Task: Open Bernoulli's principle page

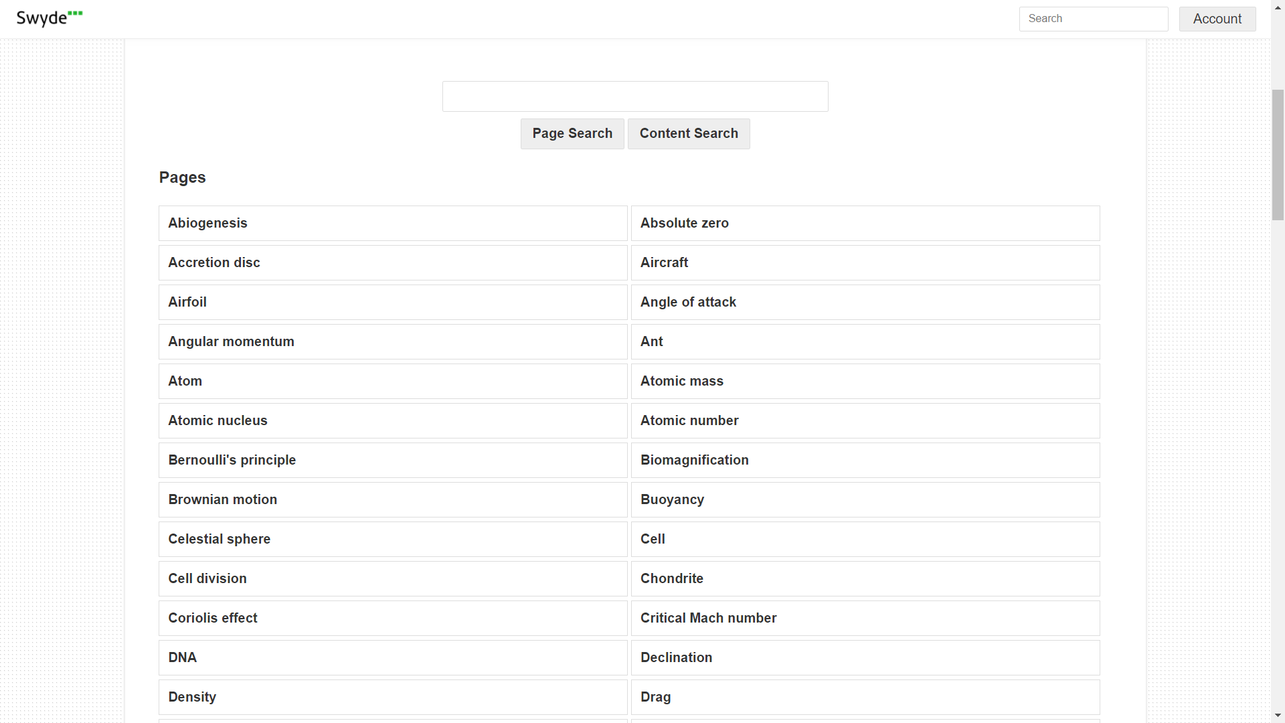Action: coord(232,460)
